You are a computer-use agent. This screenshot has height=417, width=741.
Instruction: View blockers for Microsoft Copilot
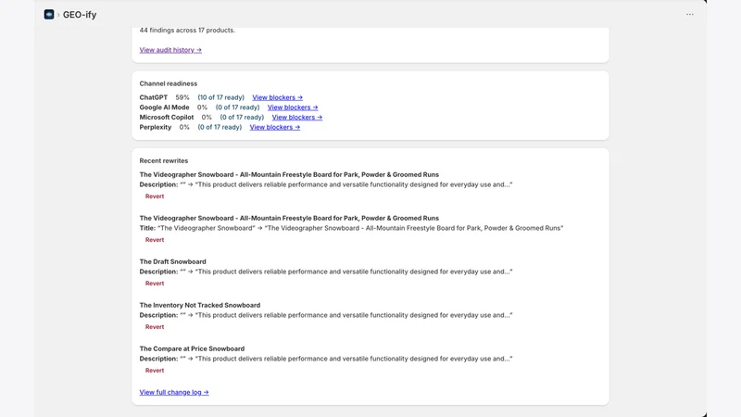tap(296, 118)
